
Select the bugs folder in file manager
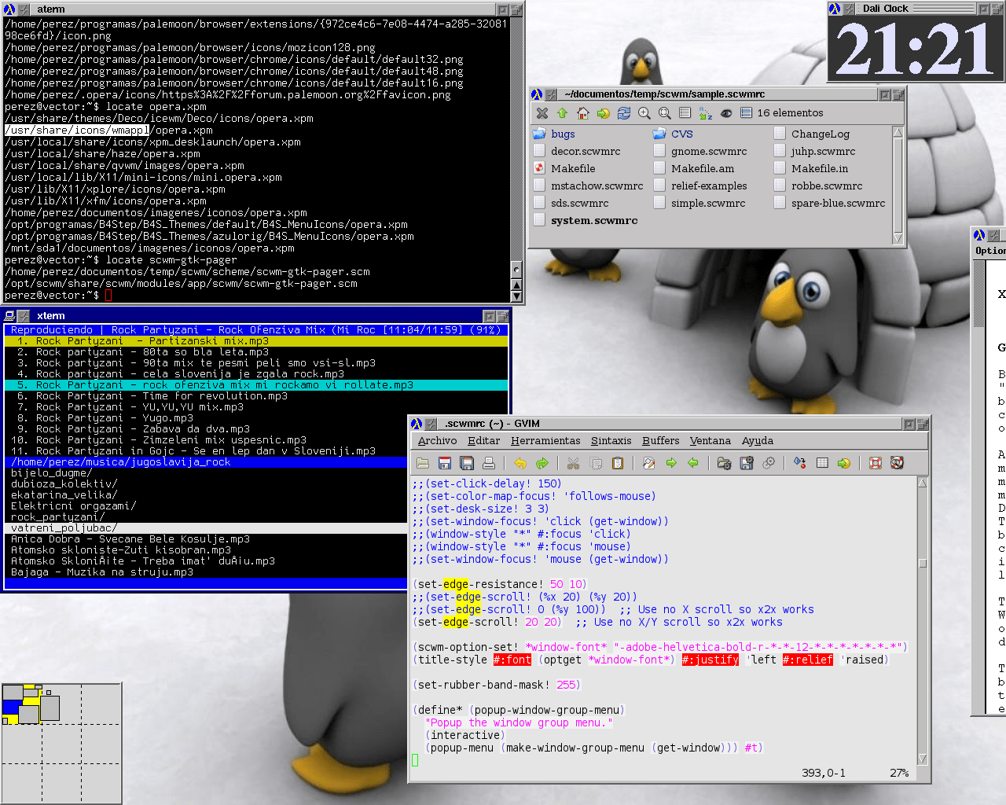(x=554, y=134)
